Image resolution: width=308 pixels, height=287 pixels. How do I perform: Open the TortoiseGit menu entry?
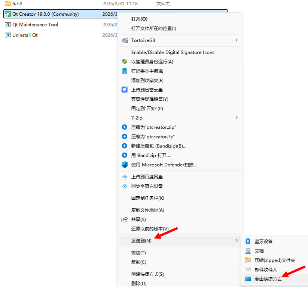click(180, 40)
